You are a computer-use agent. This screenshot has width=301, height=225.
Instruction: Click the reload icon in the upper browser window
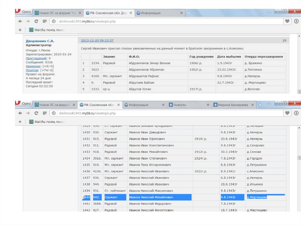[x=36, y=21]
